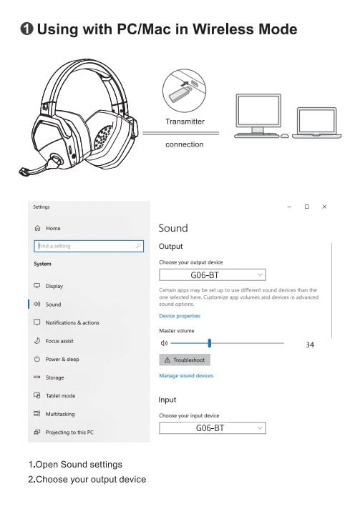Click the Focus assist moon icon
The height and width of the screenshot is (519, 360).
[37, 340]
